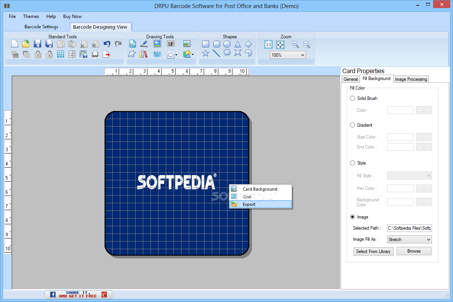Select the Signature pen tool
This screenshot has width=453, height=302.
click(144, 44)
